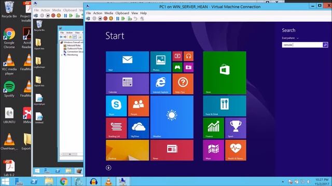The width and height of the screenshot is (332, 186).
Task: Open the Sport trophy tile
Action: pyautogui.click(x=236, y=128)
